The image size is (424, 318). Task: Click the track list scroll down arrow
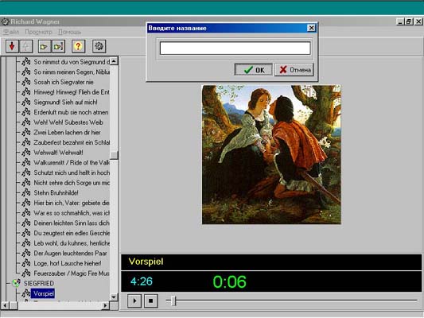pos(114,297)
